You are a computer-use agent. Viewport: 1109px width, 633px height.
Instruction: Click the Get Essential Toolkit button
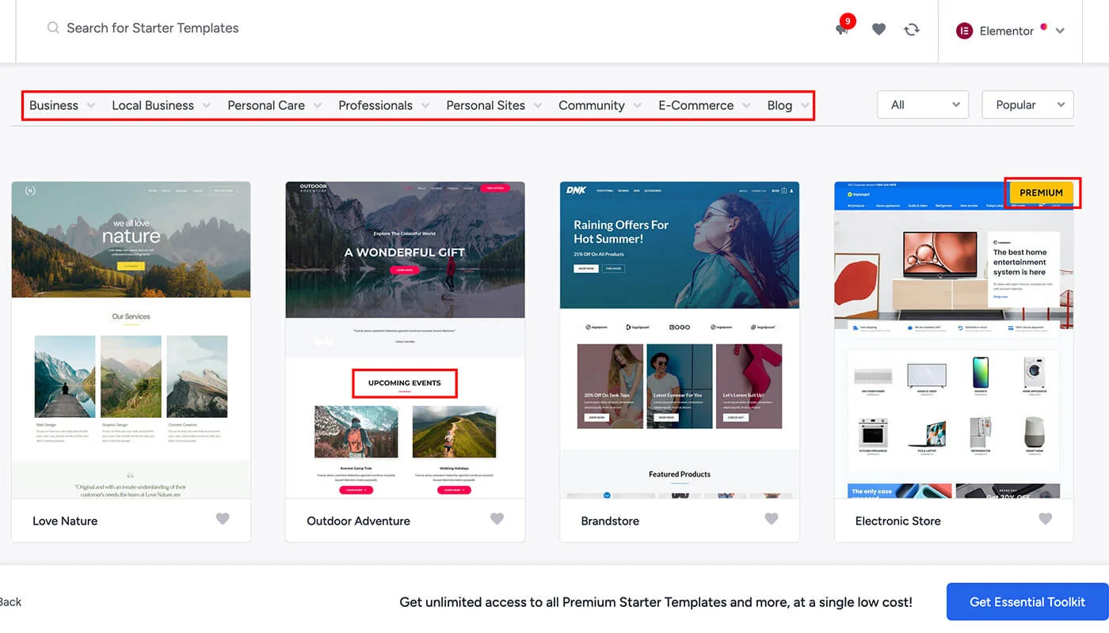[1027, 602]
